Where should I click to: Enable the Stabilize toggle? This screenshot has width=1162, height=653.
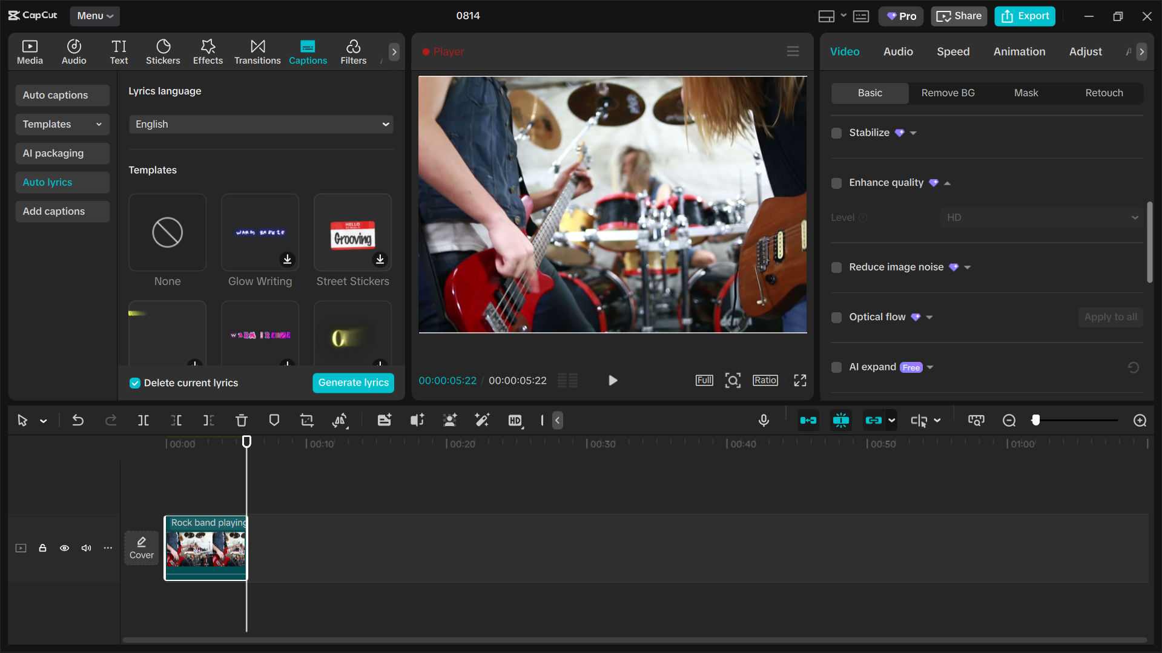pyautogui.click(x=836, y=133)
